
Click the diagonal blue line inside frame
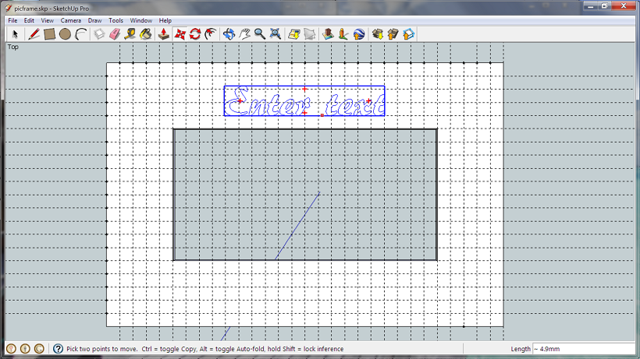297,226
